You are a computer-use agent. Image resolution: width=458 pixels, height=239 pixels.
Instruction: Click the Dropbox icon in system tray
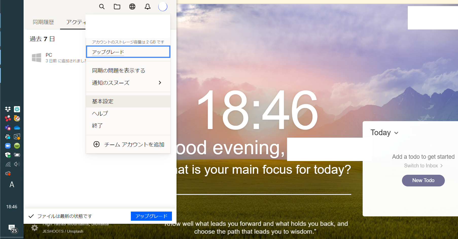coord(8,109)
